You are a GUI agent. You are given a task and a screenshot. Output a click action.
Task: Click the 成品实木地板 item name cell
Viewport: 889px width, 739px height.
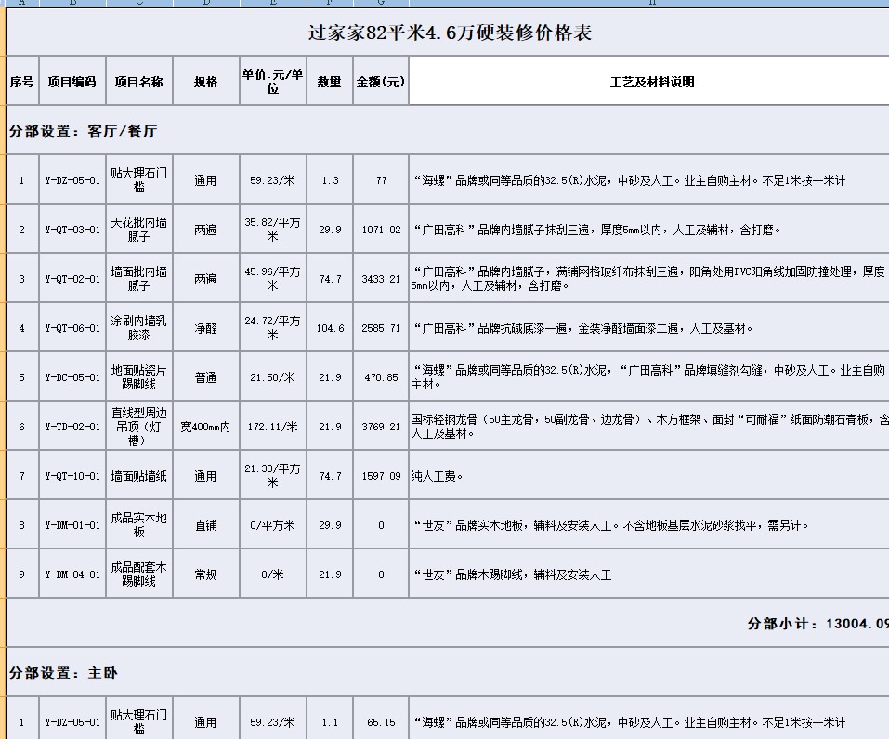coord(139,525)
